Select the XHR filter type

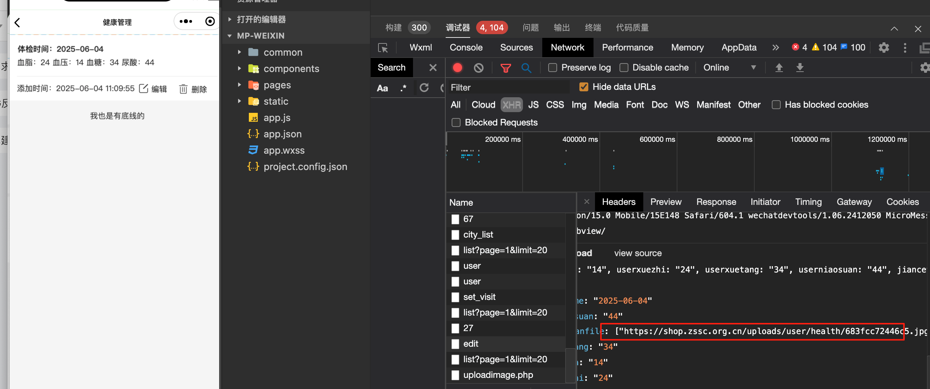point(511,105)
